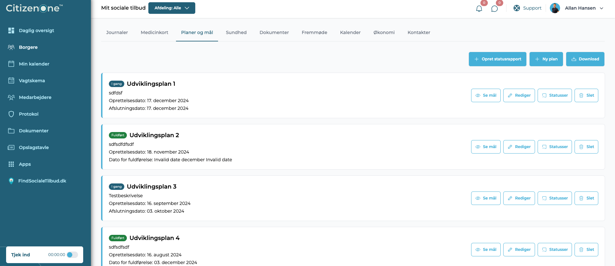Create a new plan with Ny plan

coord(546,59)
